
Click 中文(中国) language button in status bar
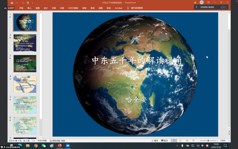[x=42, y=141]
